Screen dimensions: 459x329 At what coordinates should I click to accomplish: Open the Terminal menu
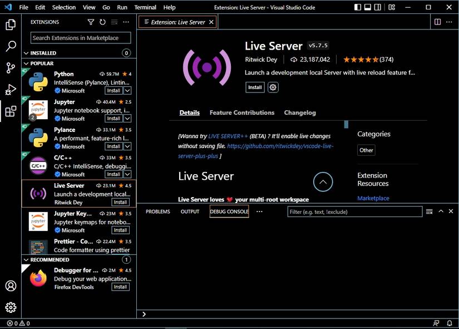click(145, 7)
